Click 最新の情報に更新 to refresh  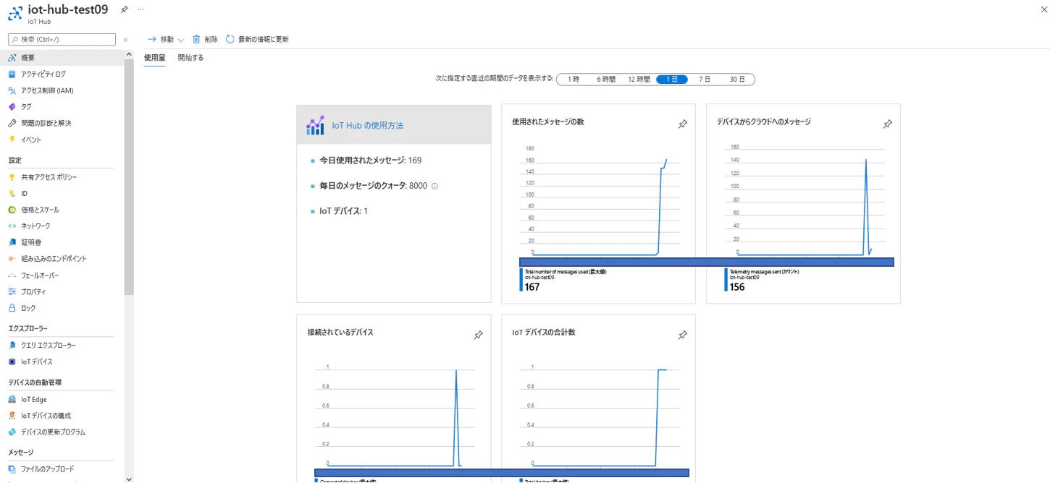click(x=257, y=39)
